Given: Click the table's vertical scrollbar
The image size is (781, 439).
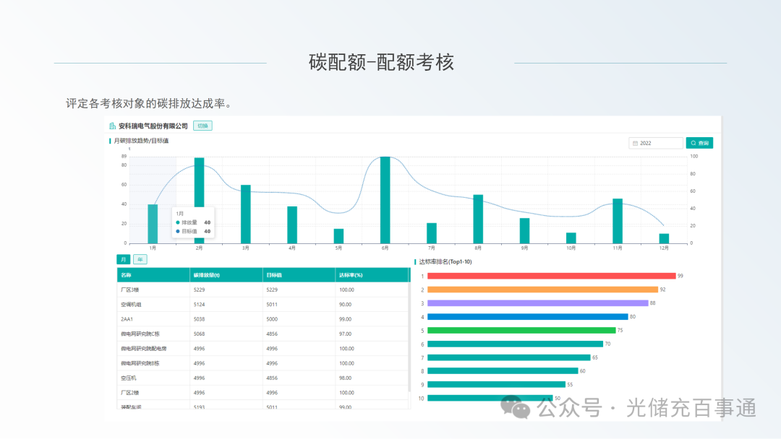Looking at the screenshot, I should (x=409, y=337).
